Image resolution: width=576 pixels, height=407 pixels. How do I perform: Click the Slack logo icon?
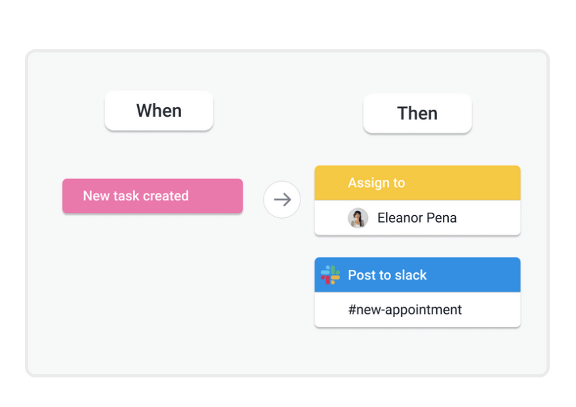(x=330, y=274)
